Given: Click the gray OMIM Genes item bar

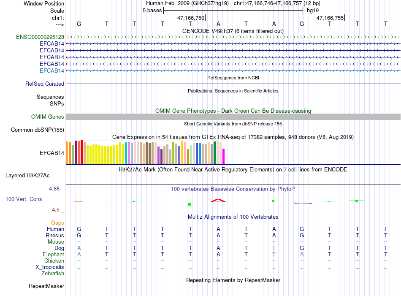Looking at the screenshot, I should tap(233, 117).
